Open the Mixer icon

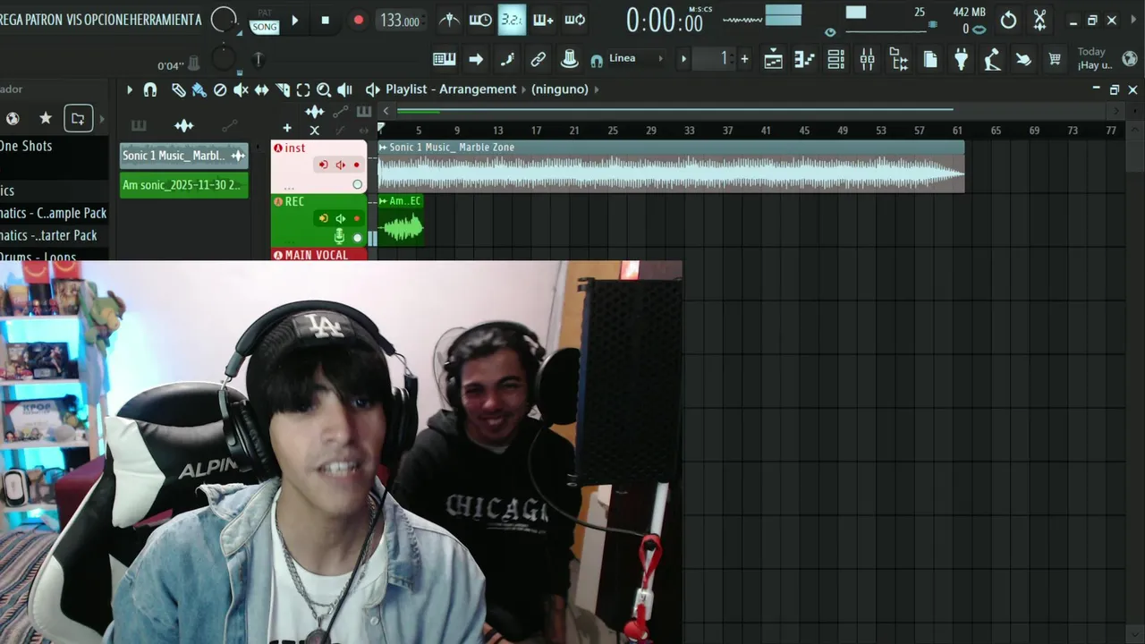click(868, 59)
